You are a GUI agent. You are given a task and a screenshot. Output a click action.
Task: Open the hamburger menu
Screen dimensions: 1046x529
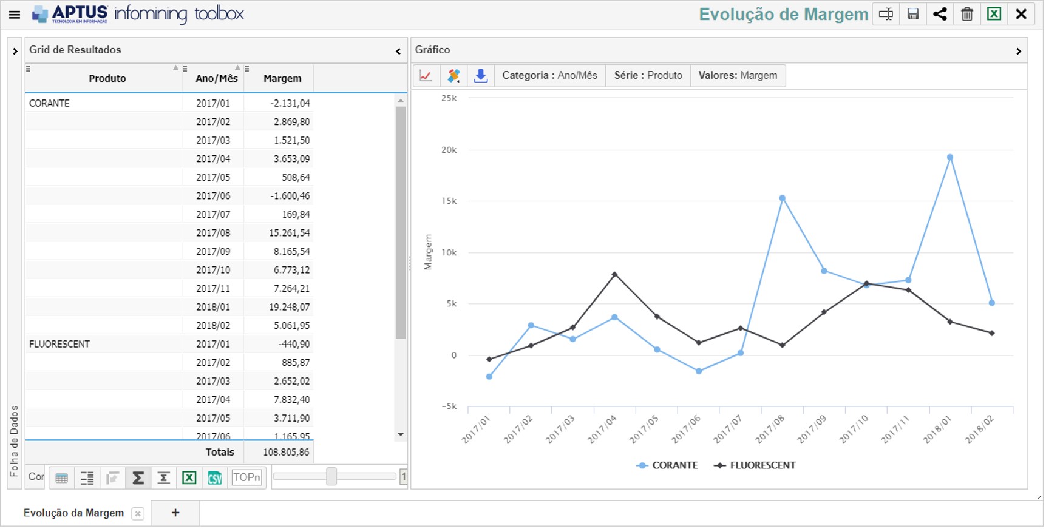tap(15, 15)
